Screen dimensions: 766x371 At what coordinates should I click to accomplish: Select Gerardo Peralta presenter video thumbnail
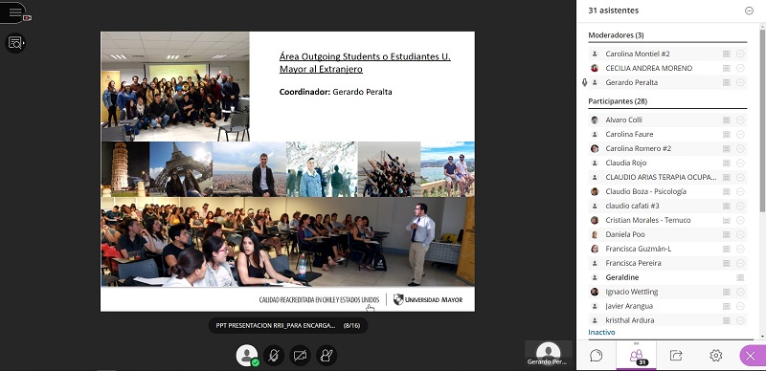[x=548, y=354]
